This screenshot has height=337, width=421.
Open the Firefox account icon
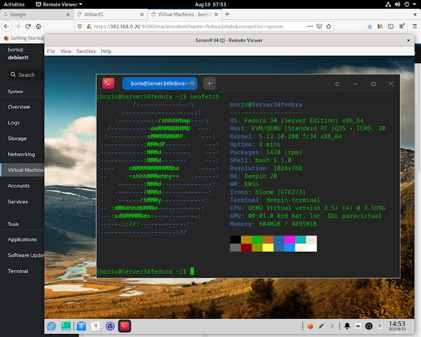[x=402, y=26]
